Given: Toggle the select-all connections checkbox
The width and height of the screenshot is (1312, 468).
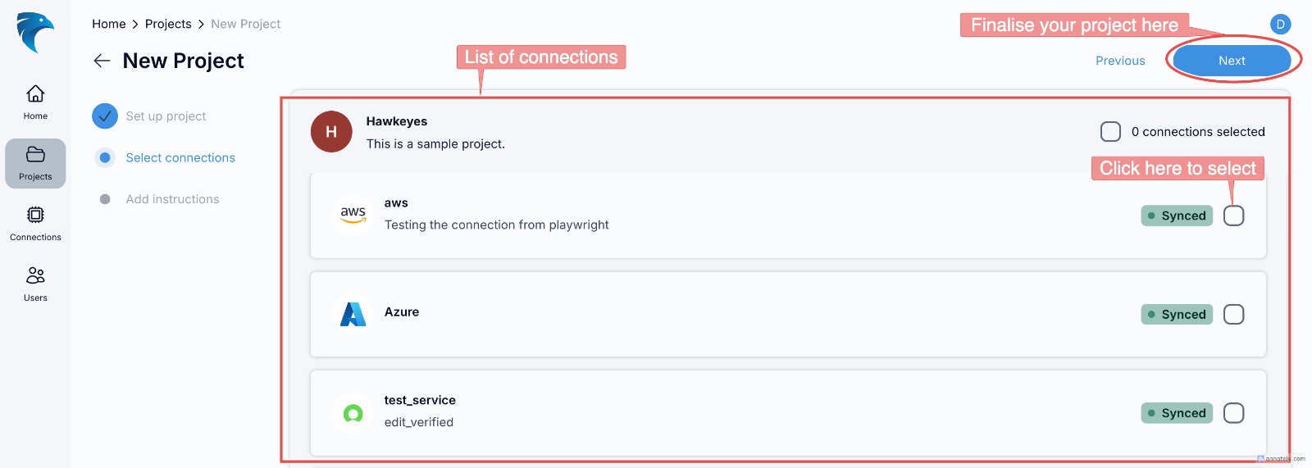Looking at the screenshot, I should pyautogui.click(x=1110, y=132).
